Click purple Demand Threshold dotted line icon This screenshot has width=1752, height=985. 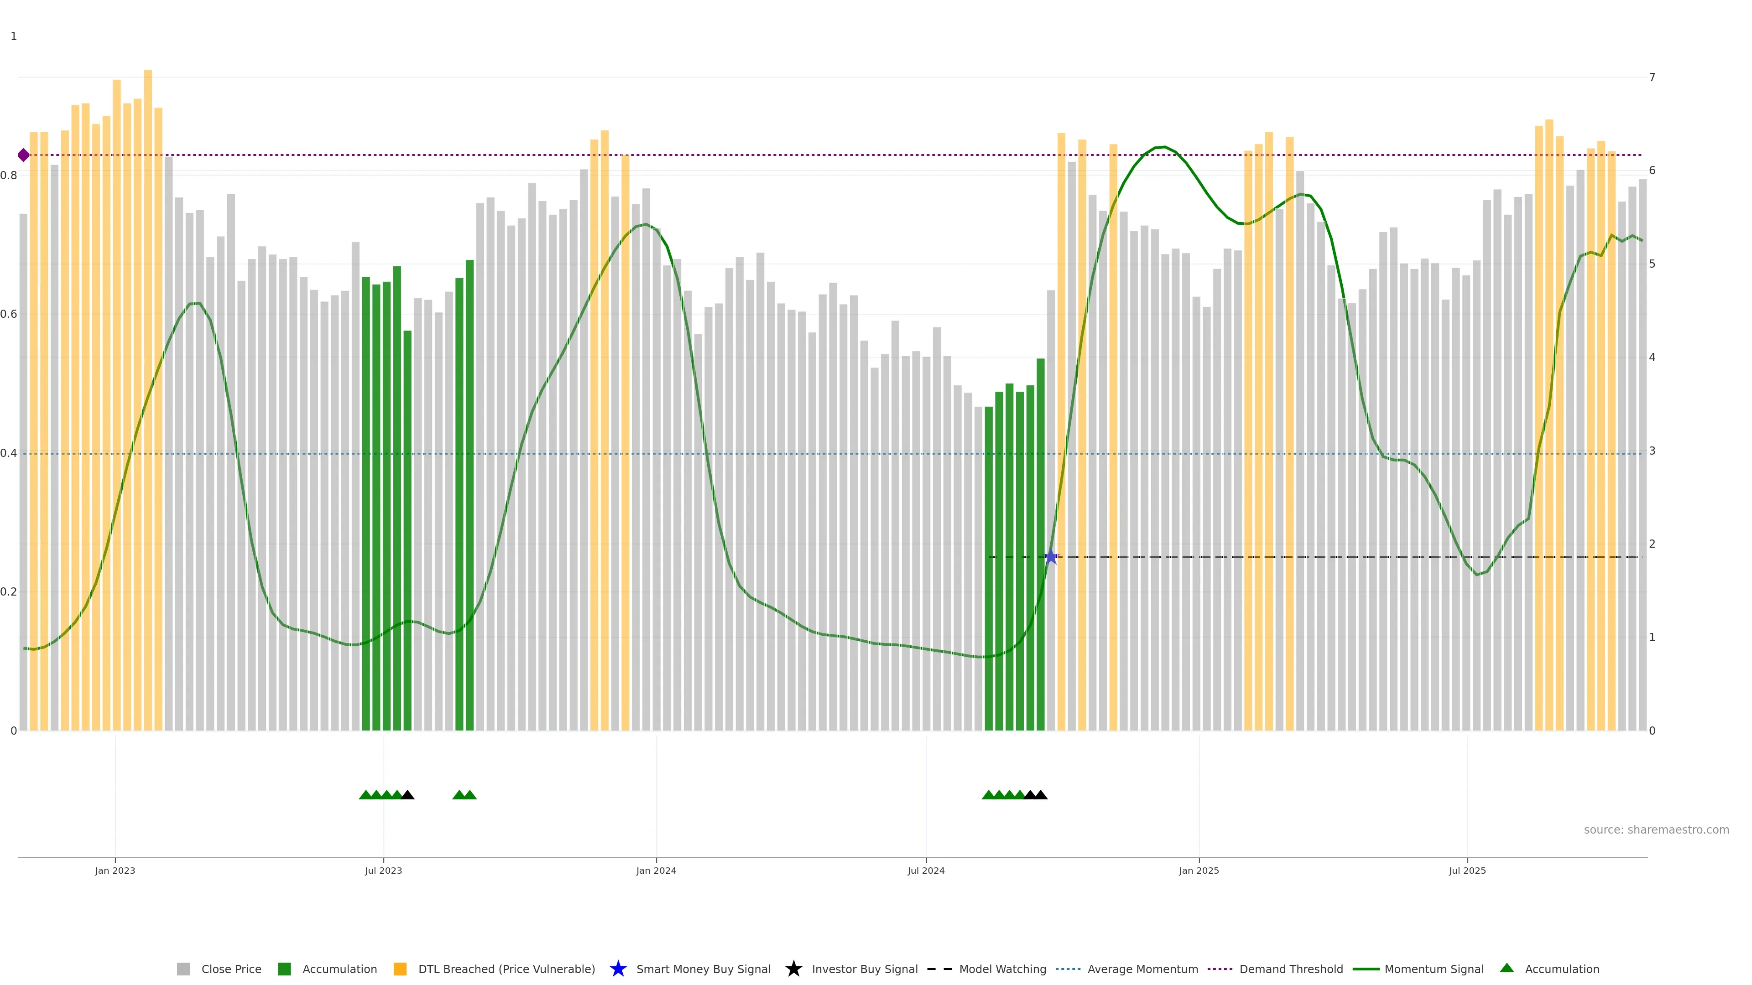tap(1220, 969)
